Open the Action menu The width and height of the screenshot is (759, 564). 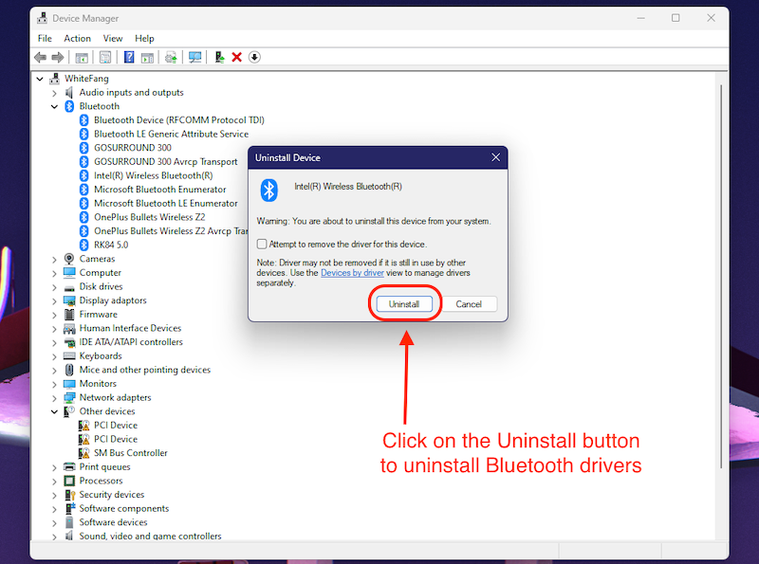77,38
